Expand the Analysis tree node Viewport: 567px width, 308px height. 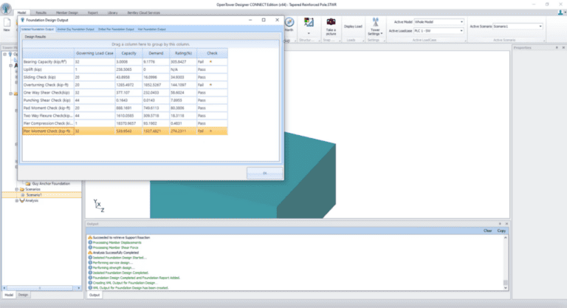(17, 200)
